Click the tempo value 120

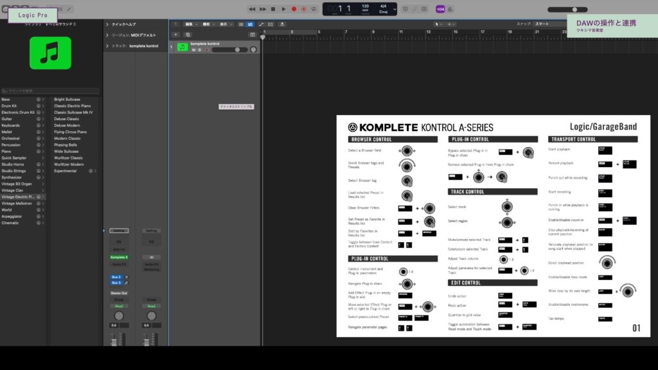pyautogui.click(x=365, y=6)
